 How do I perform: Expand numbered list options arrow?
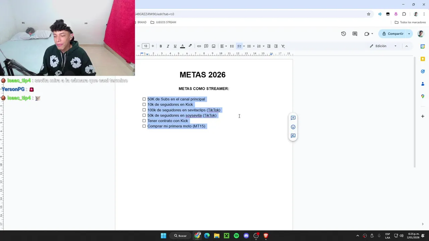(x=263, y=46)
